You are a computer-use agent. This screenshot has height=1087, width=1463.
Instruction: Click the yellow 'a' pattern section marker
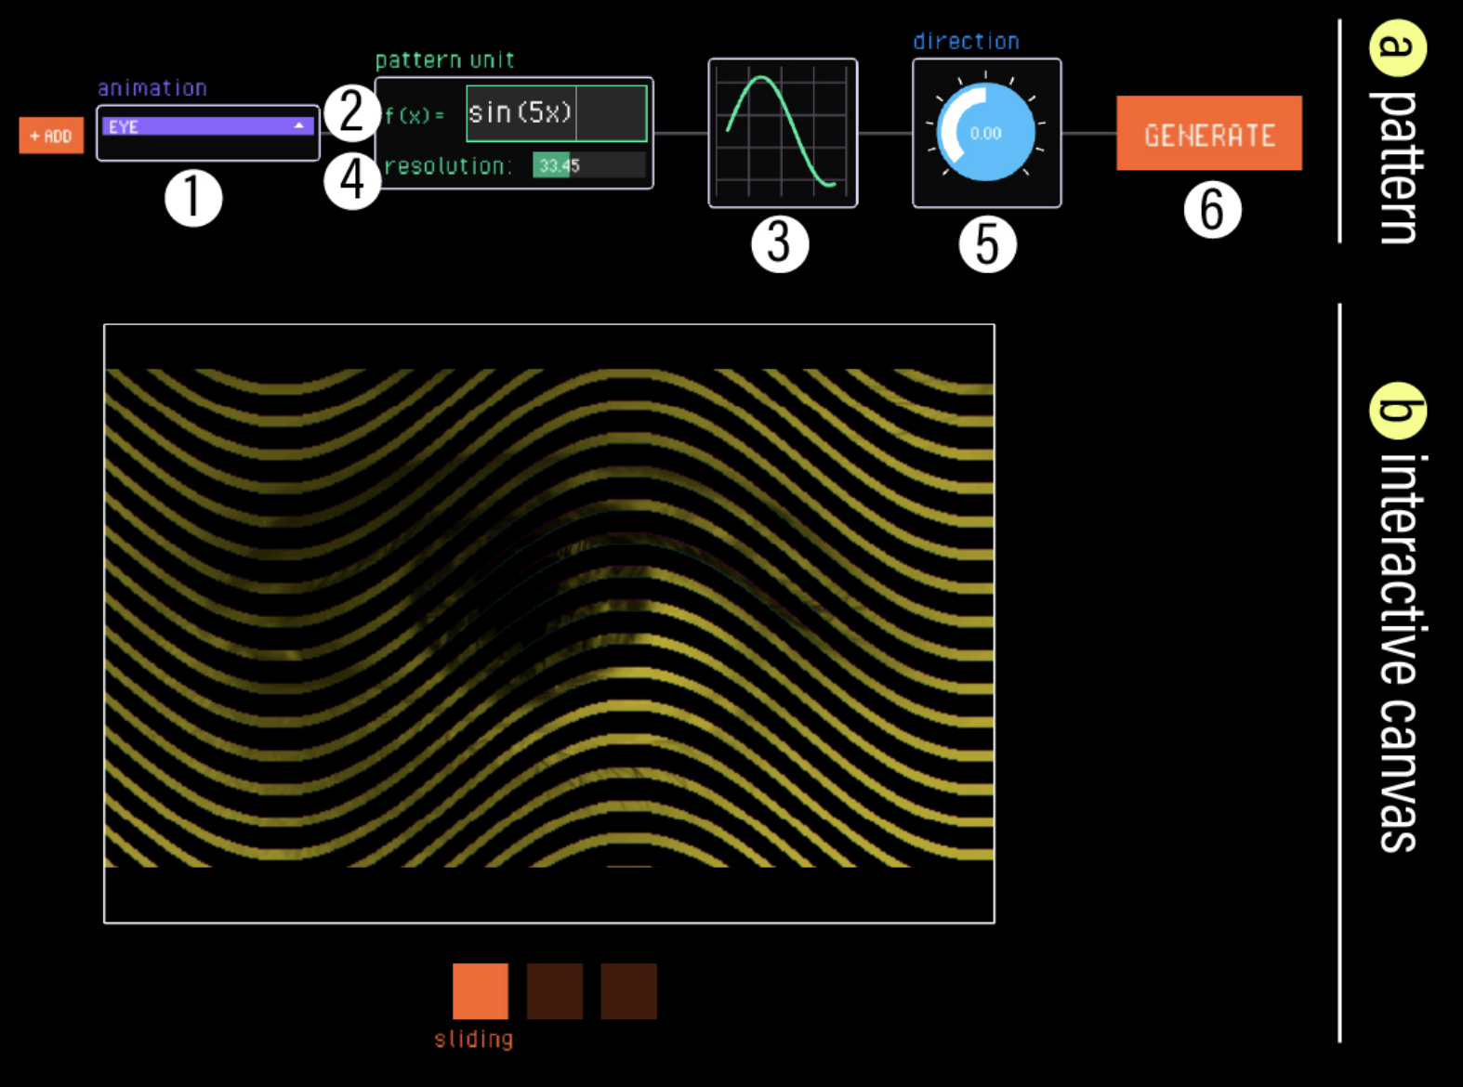click(x=1397, y=47)
